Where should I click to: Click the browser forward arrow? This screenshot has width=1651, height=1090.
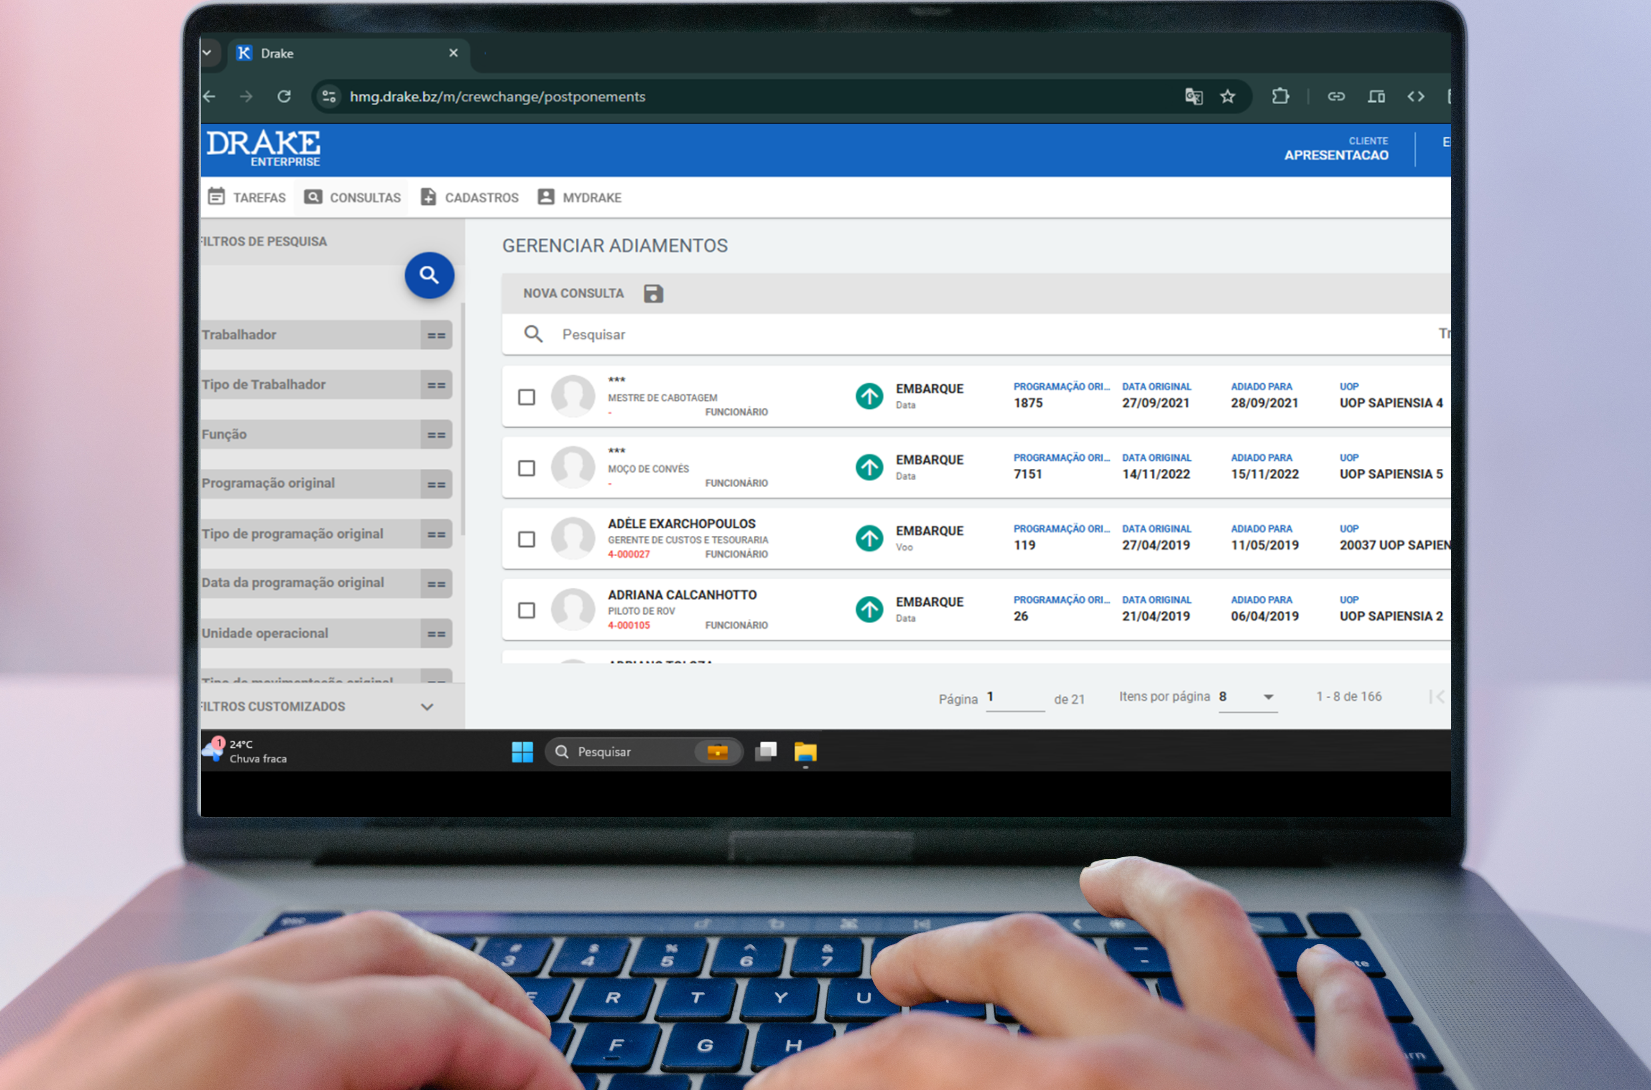click(x=246, y=97)
